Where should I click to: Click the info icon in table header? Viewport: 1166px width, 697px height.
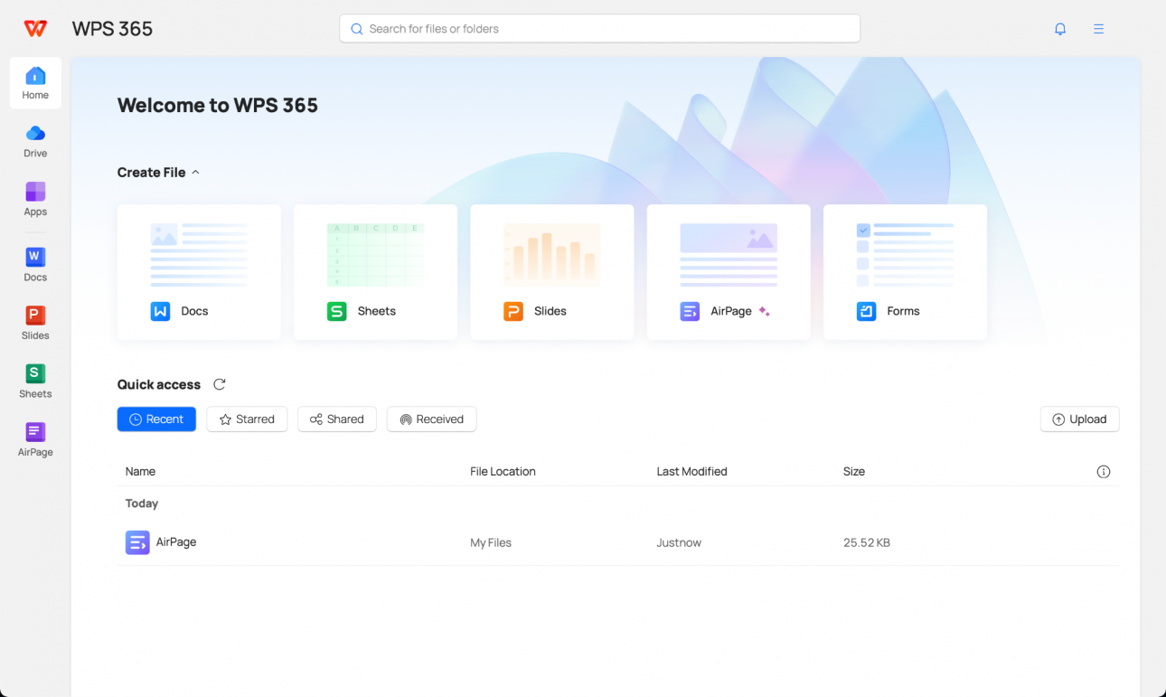tap(1103, 472)
